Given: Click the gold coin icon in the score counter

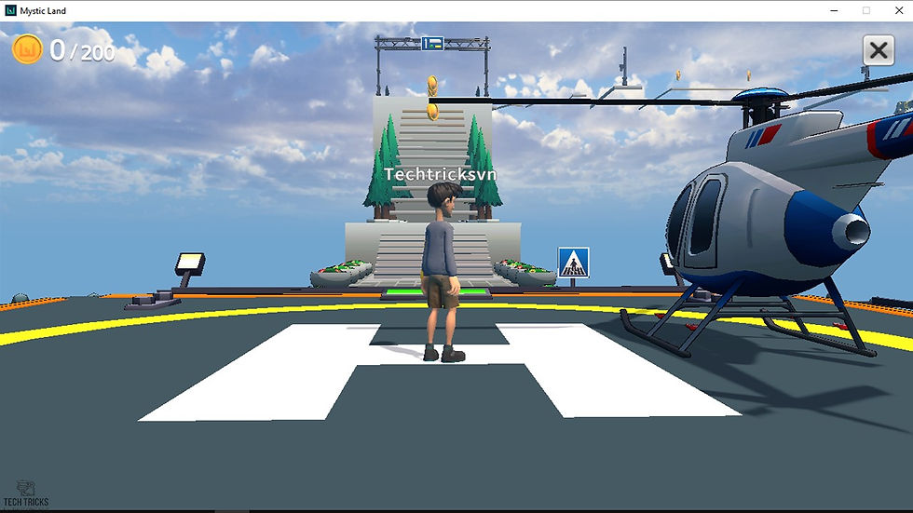Looking at the screenshot, I should pos(27,48).
